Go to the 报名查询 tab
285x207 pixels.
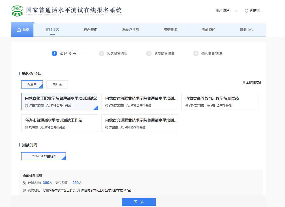pos(90,30)
